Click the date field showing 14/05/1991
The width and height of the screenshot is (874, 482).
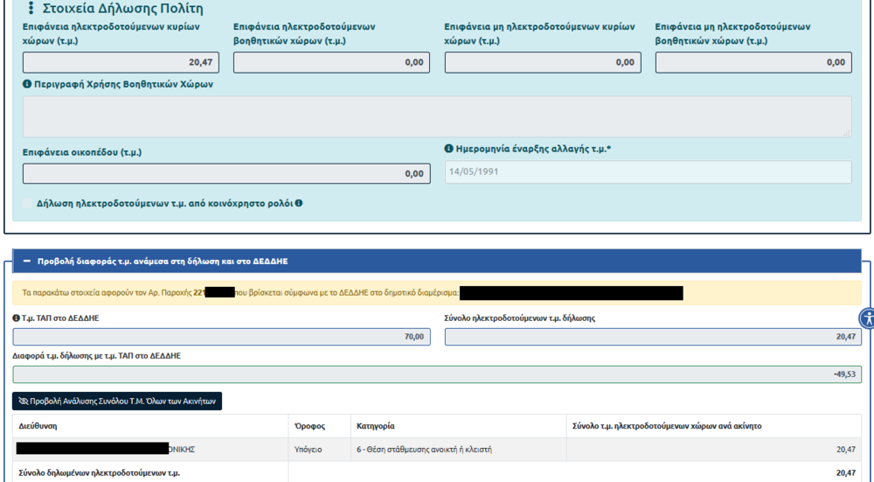point(648,172)
